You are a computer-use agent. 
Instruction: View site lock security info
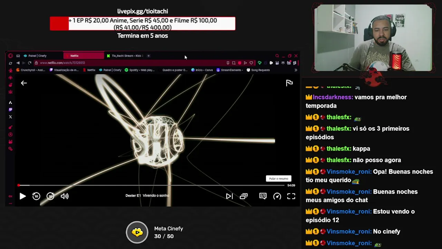pos(36,63)
